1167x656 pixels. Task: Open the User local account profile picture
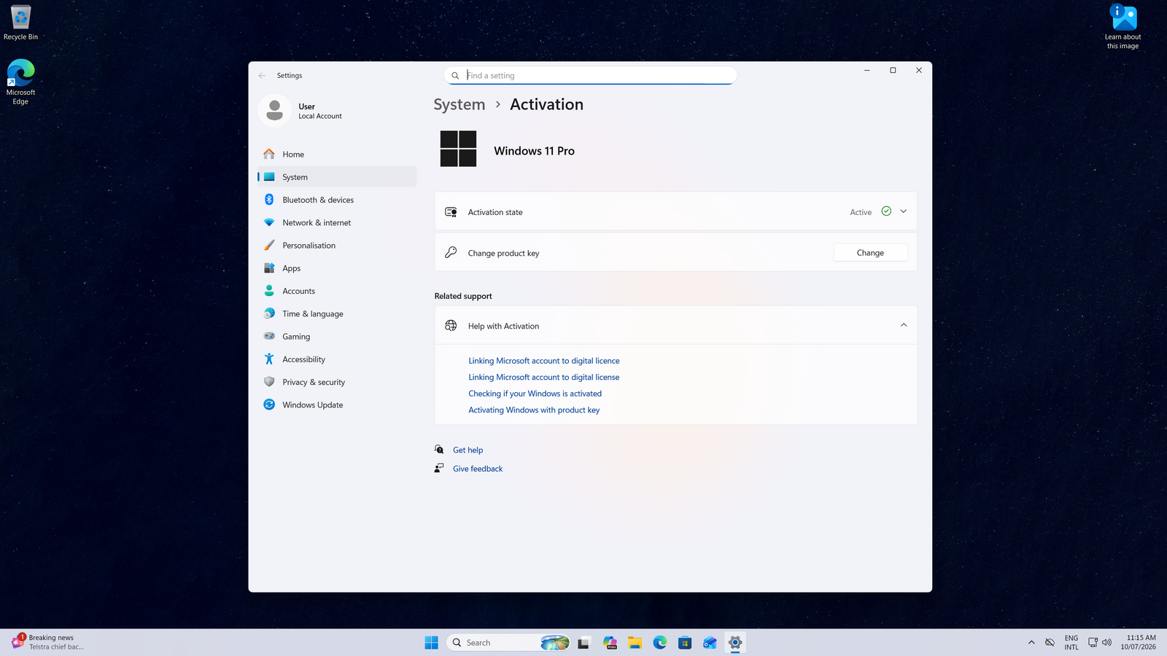click(x=275, y=111)
